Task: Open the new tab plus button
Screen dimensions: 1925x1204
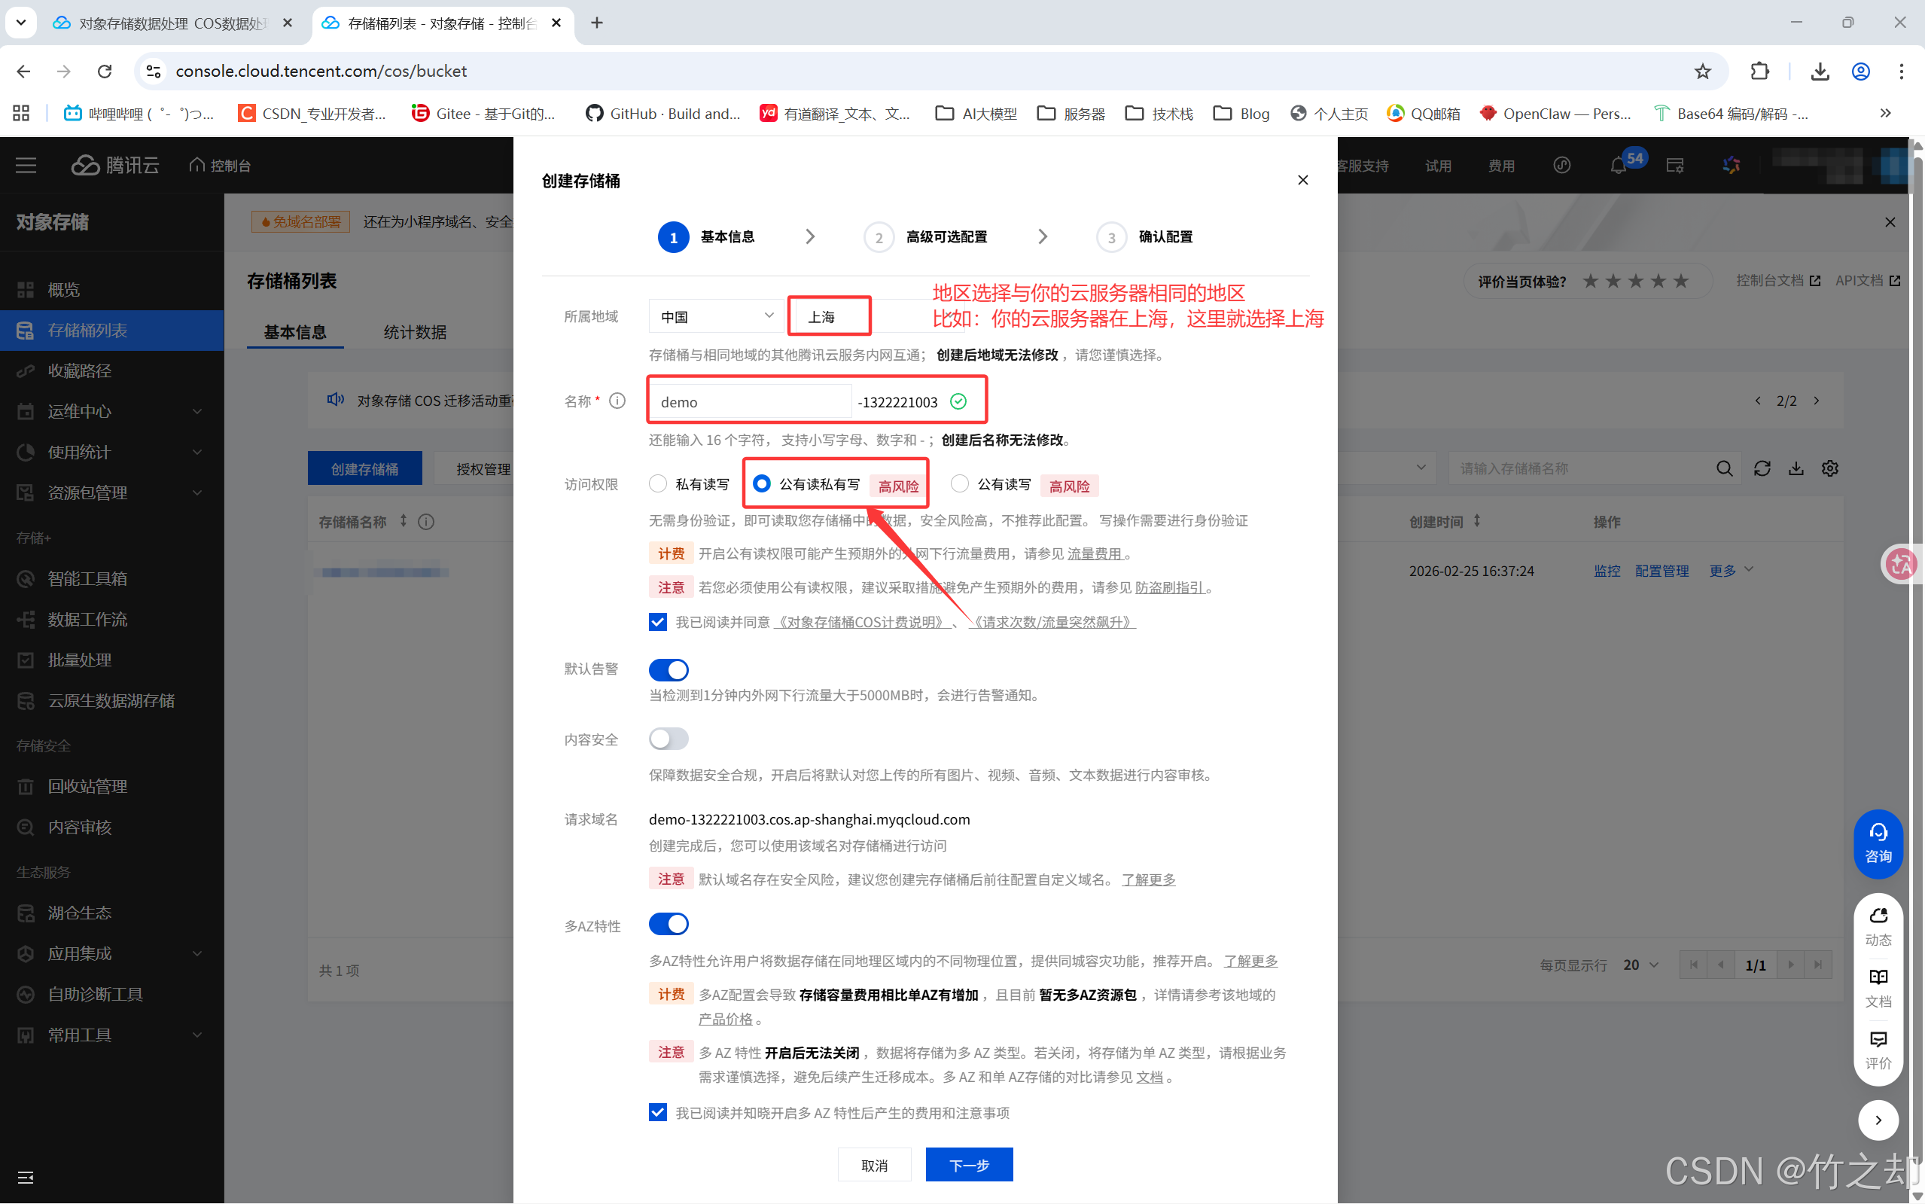Action: coord(596,23)
